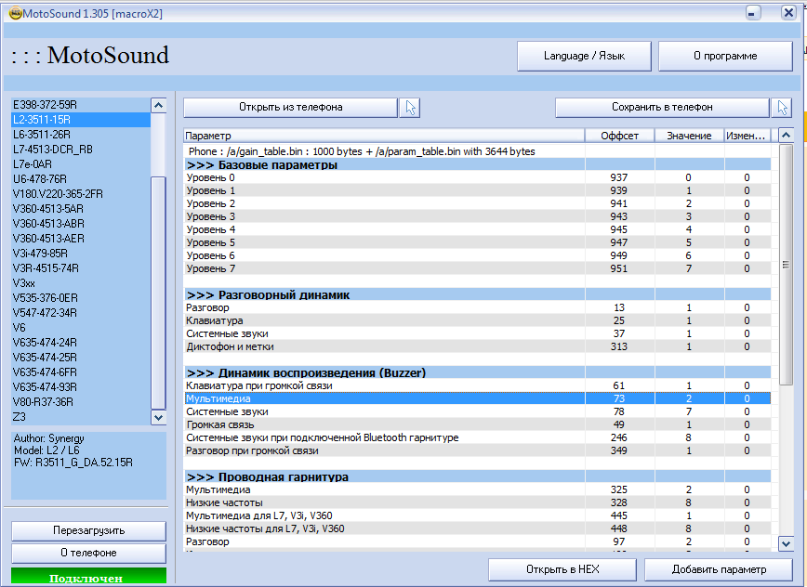Click "Phone : /a/gain_table.bin" info row
Image resolution: width=807 pixels, height=587 pixels.
coord(477,151)
